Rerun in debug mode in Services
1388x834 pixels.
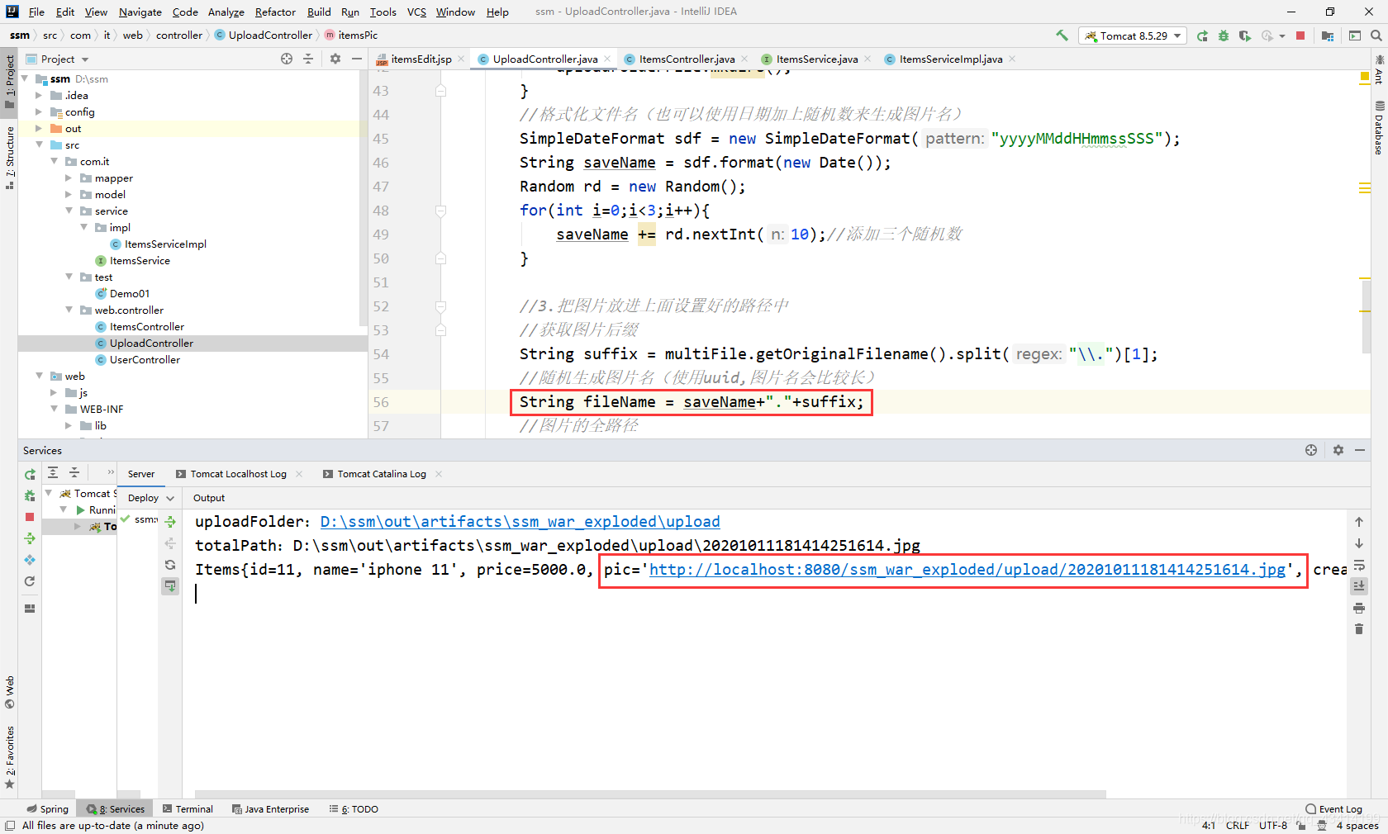click(30, 495)
